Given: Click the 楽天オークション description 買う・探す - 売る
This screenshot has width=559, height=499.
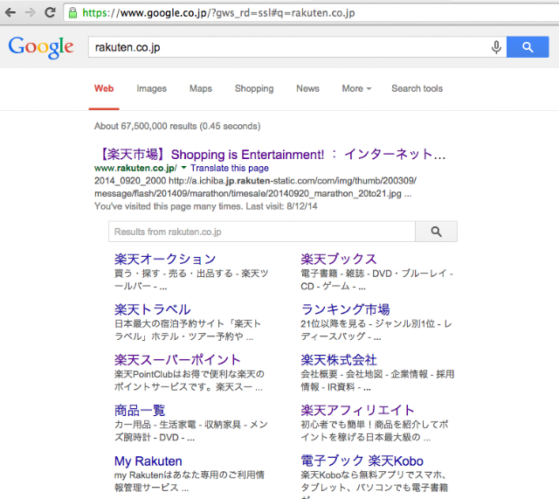Looking at the screenshot, I should click(191, 280).
